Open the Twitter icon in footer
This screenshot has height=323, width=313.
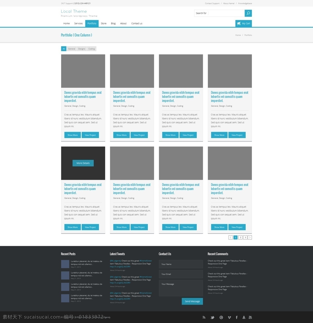pyautogui.click(x=212, y=317)
